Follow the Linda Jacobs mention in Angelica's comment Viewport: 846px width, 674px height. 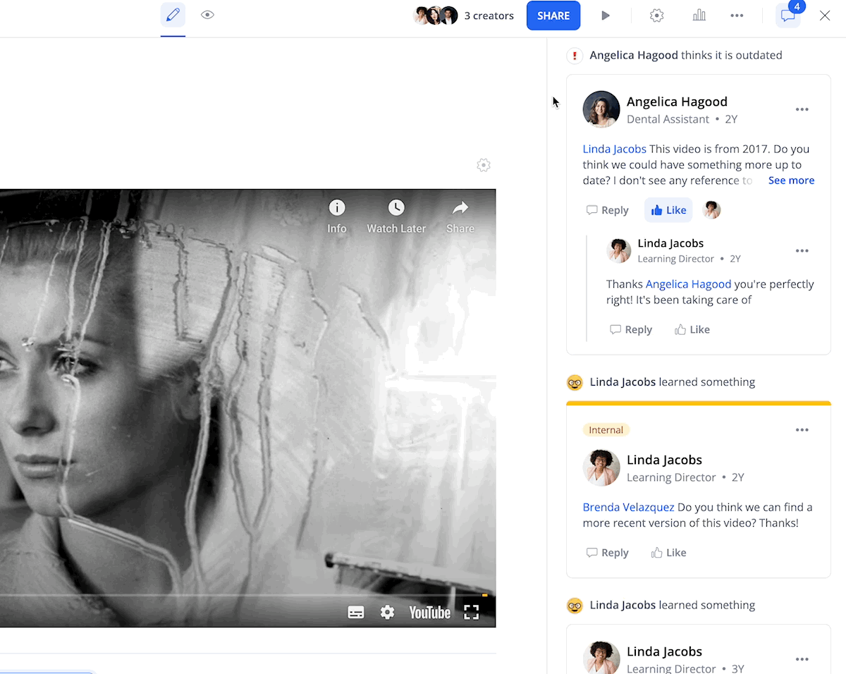615,149
